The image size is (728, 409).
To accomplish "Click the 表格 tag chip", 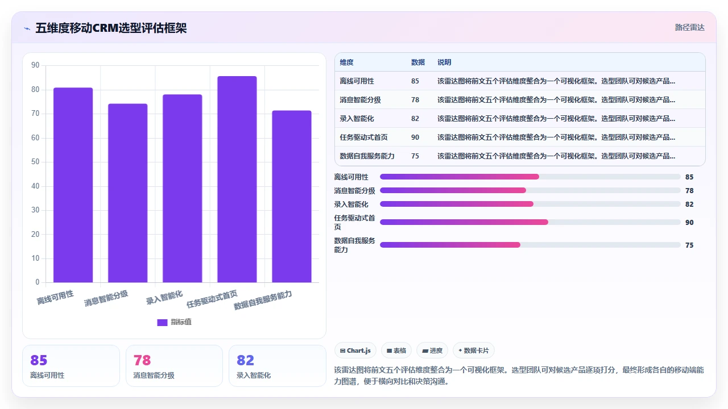I will [x=396, y=350].
